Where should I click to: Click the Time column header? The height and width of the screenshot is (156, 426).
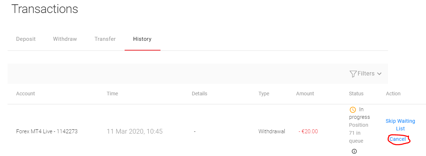click(x=112, y=94)
